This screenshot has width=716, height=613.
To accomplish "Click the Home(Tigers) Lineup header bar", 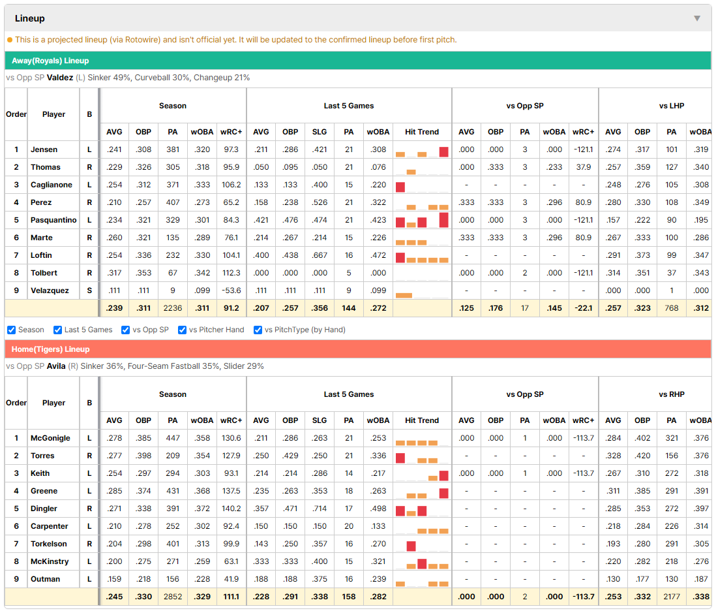I will [357, 349].
